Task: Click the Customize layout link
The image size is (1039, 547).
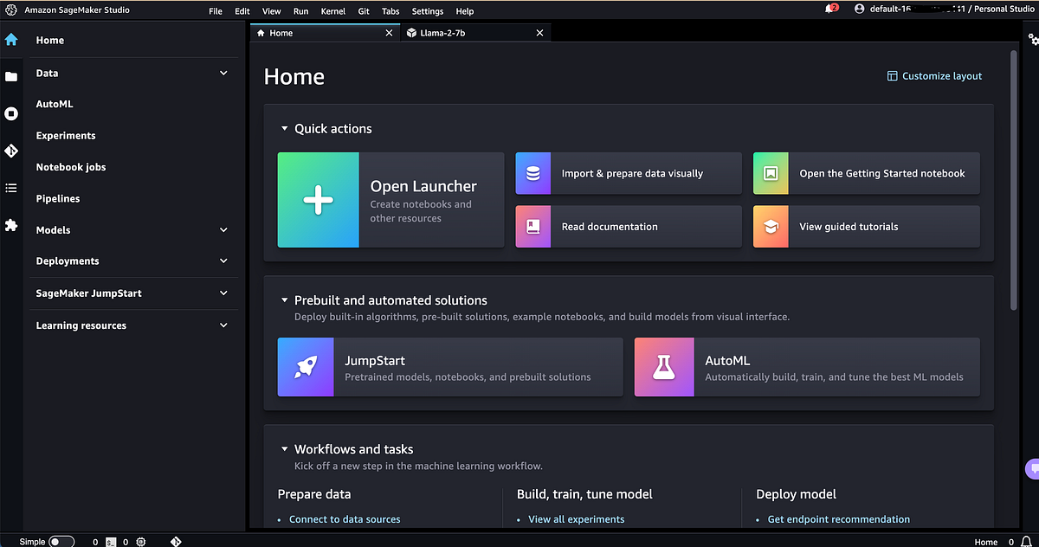Action: (x=934, y=75)
